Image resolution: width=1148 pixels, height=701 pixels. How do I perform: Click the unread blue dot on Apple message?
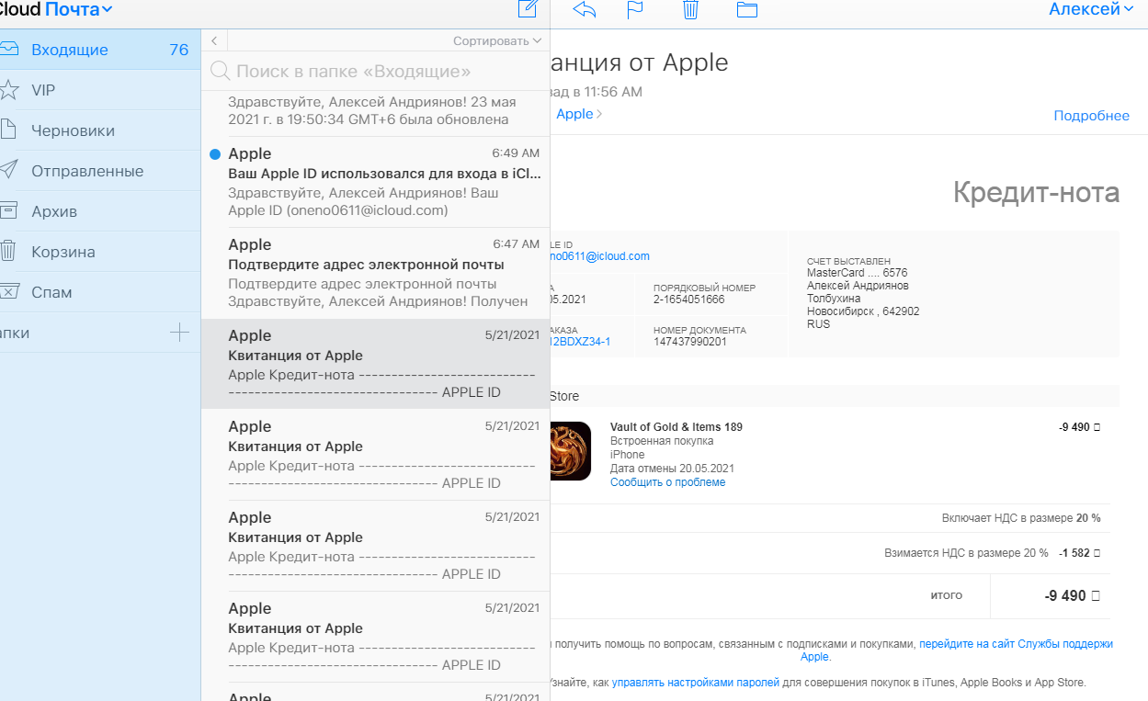[x=215, y=154]
